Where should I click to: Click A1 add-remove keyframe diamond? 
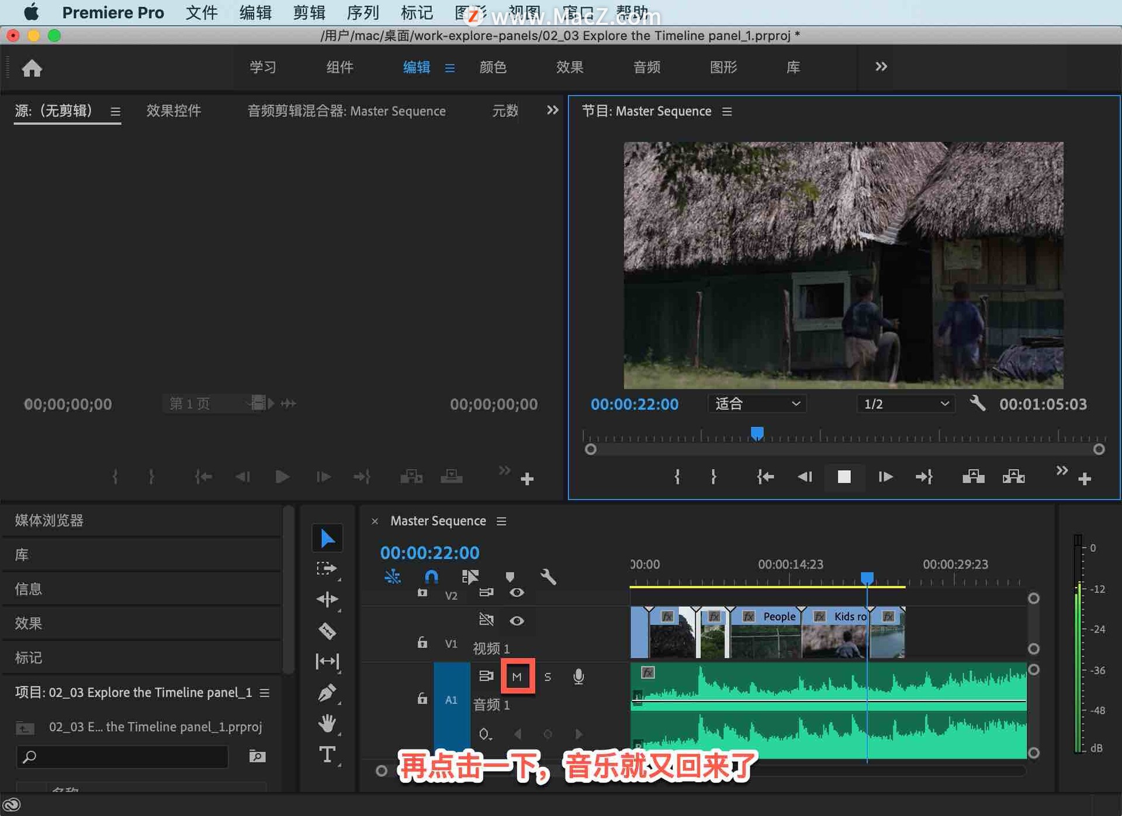tap(548, 734)
